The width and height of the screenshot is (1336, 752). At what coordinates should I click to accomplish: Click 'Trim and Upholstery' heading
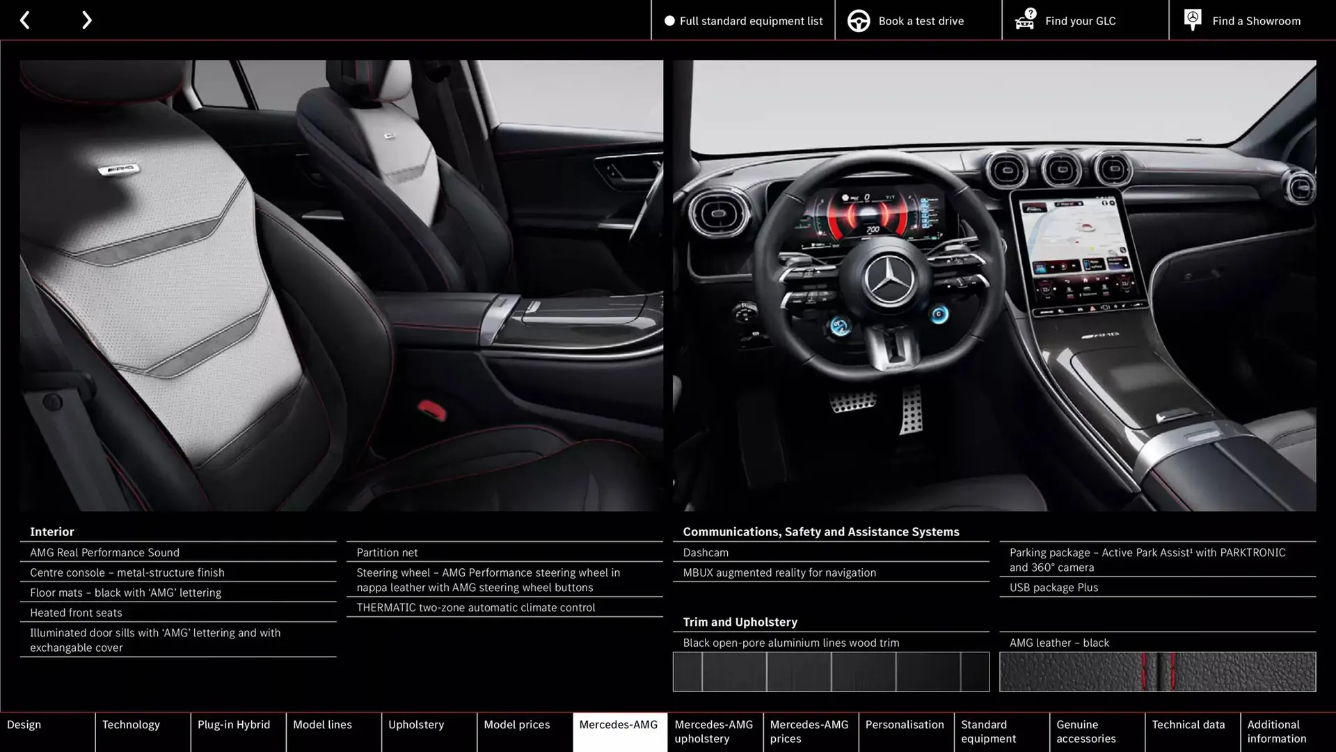[740, 622]
